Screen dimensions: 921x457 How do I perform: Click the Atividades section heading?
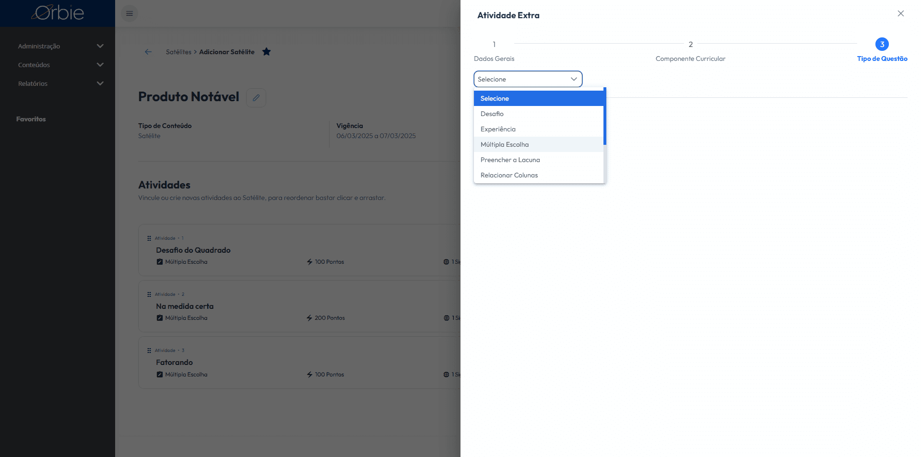pyautogui.click(x=164, y=185)
